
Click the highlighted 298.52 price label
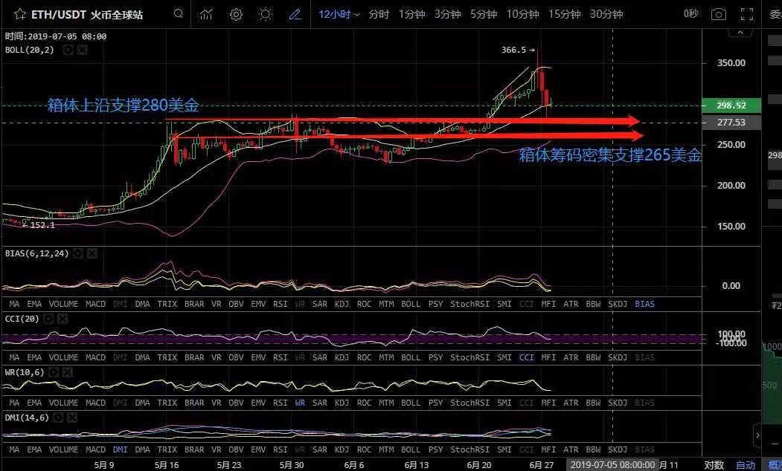click(732, 106)
